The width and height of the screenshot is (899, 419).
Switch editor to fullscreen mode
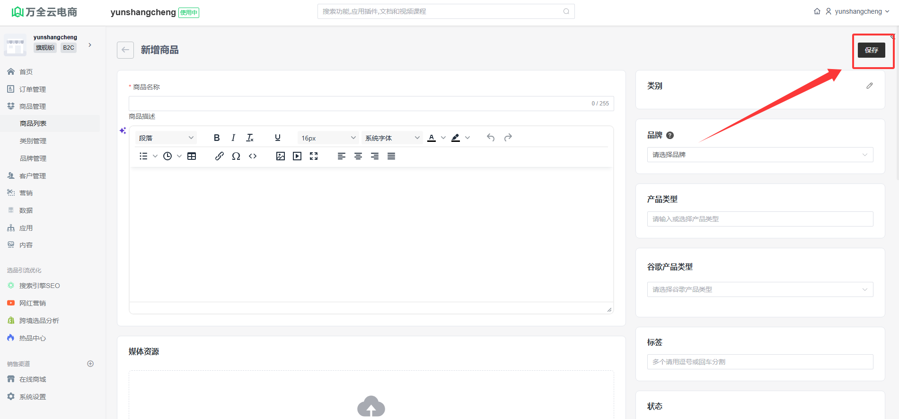coord(314,156)
